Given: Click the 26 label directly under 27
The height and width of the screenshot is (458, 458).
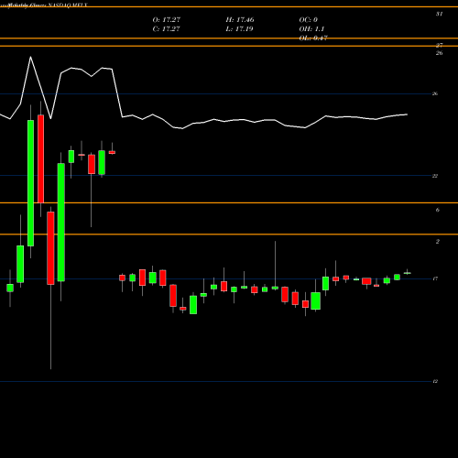Looking at the screenshot, I should tap(439, 53).
